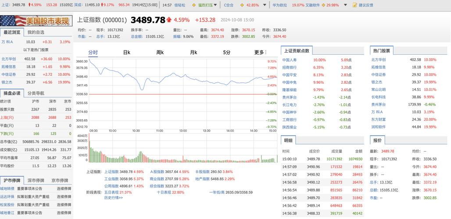Click the yellow plus icon beside 猛烈打压

(x=194, y=5)
